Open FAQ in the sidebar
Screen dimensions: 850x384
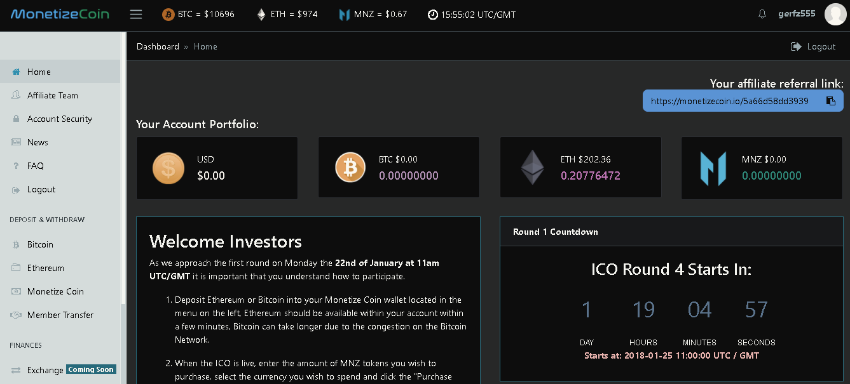point(60,166)
